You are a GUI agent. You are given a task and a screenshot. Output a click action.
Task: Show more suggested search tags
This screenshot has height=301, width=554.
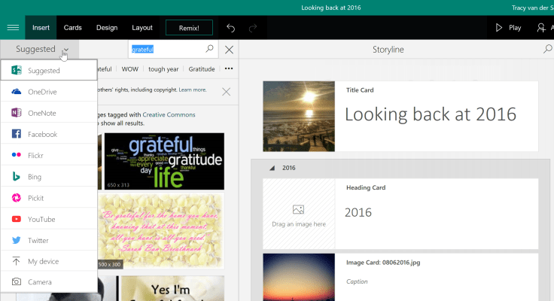(x=229, y=68)
